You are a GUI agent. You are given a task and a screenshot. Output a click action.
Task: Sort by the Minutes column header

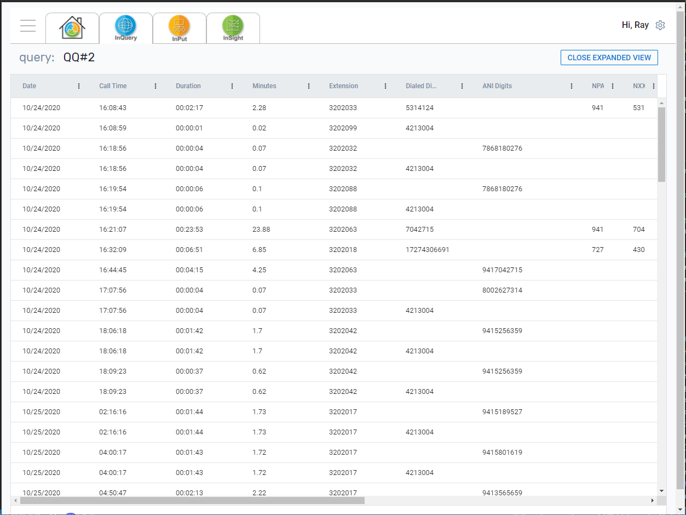[264, 86]
